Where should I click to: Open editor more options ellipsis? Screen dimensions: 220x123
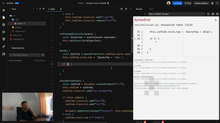[131, 9]
